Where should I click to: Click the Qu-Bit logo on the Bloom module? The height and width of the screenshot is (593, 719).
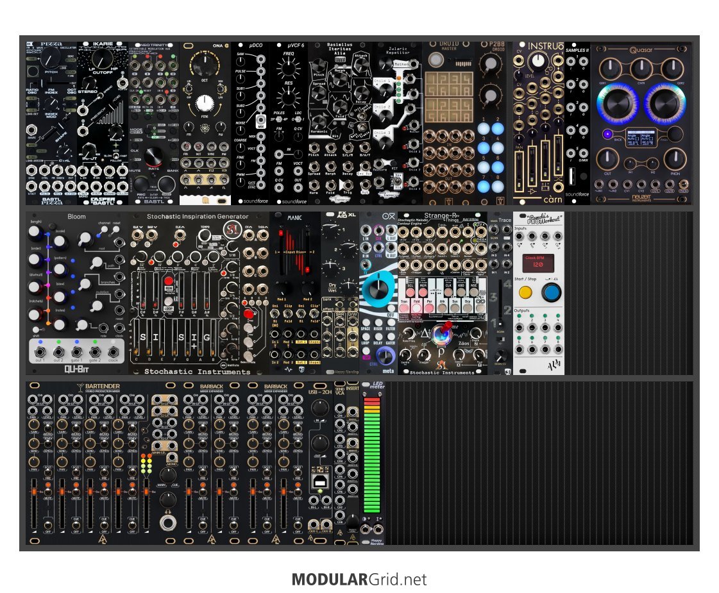[x=76, y=369]
